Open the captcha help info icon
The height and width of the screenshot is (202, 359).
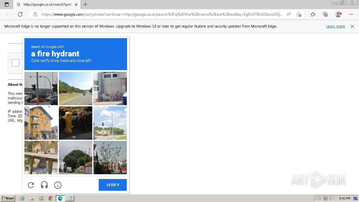(x=58, y=185)
